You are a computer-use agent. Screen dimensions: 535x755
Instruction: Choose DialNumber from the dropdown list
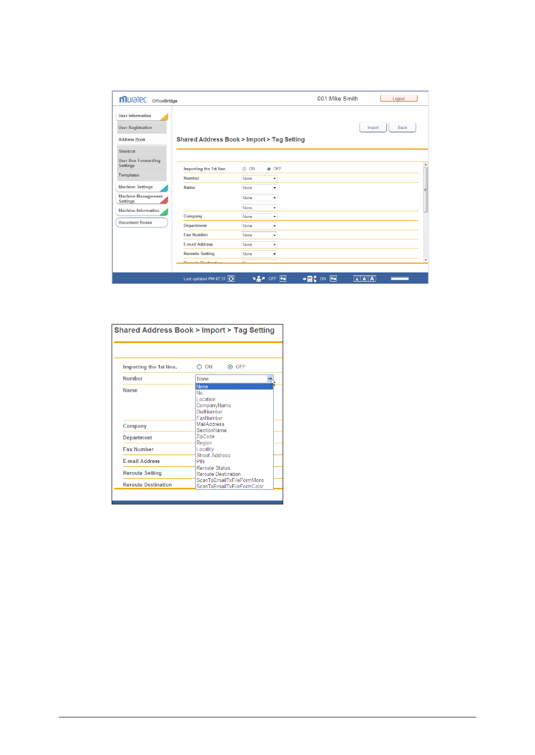point(234,412)
